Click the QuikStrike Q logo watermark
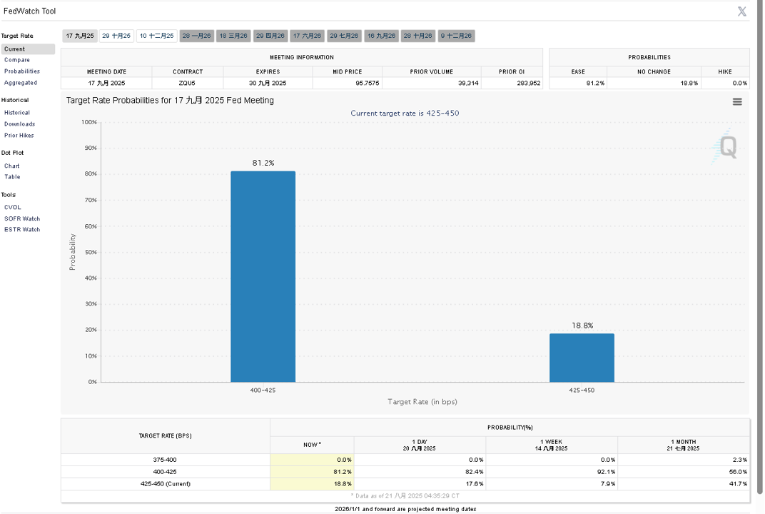This screenshot has width=765, height=514. tap(724, 146)
